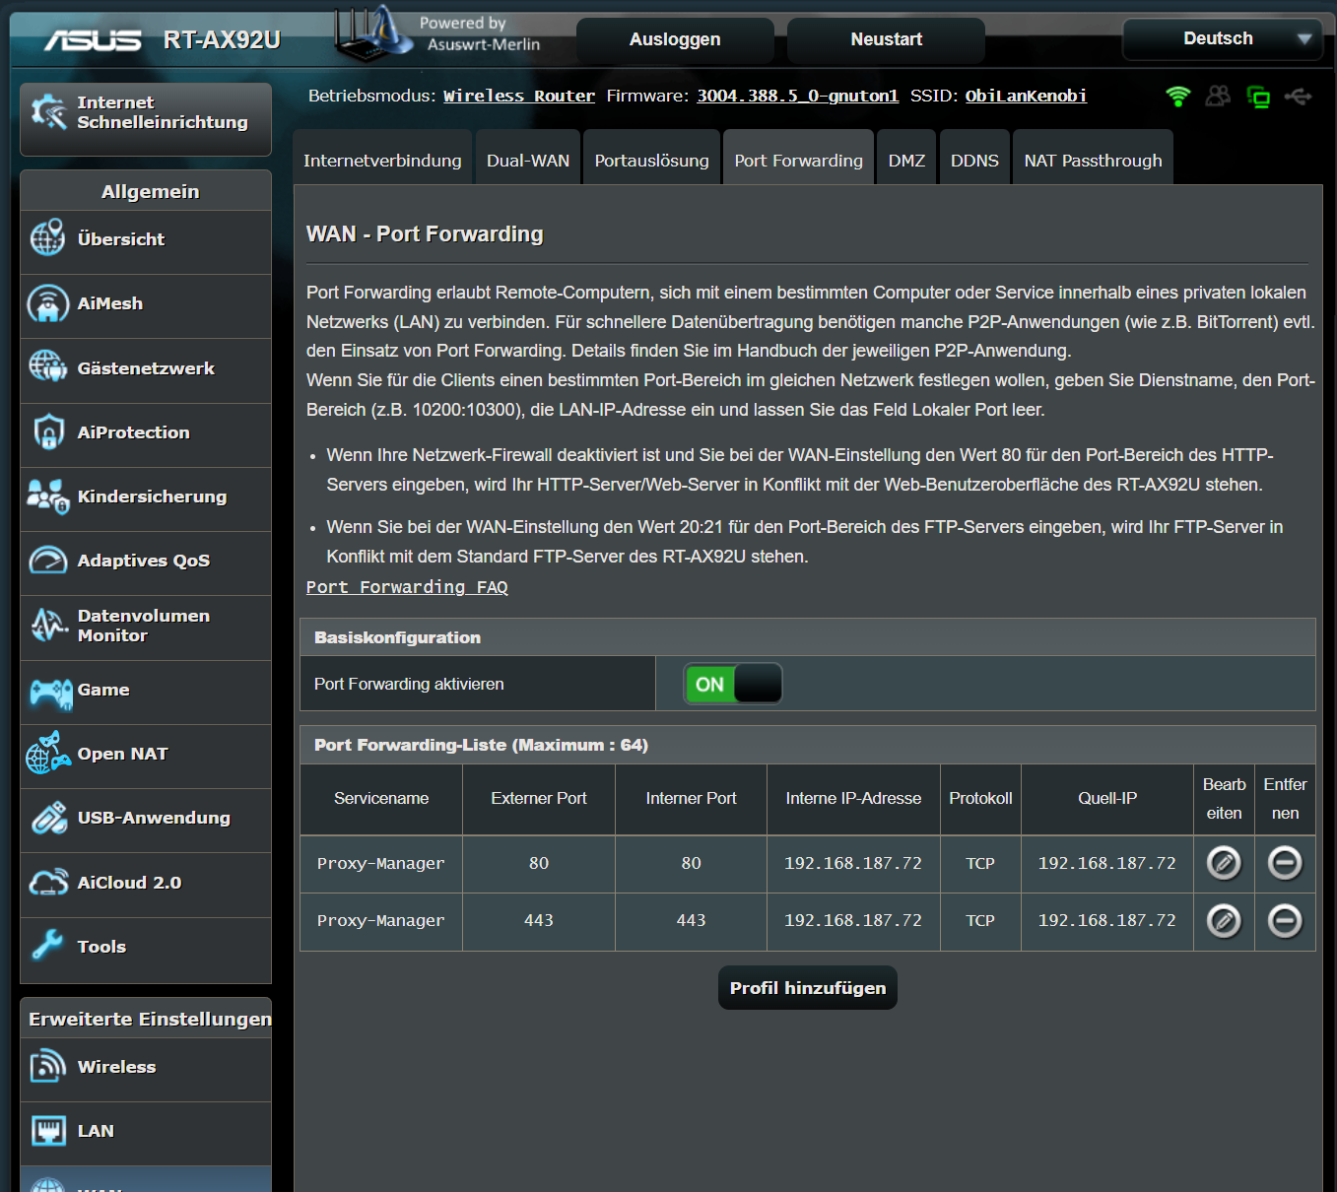Open the NAT Passthrough tab

click(x=1093, y=160)
